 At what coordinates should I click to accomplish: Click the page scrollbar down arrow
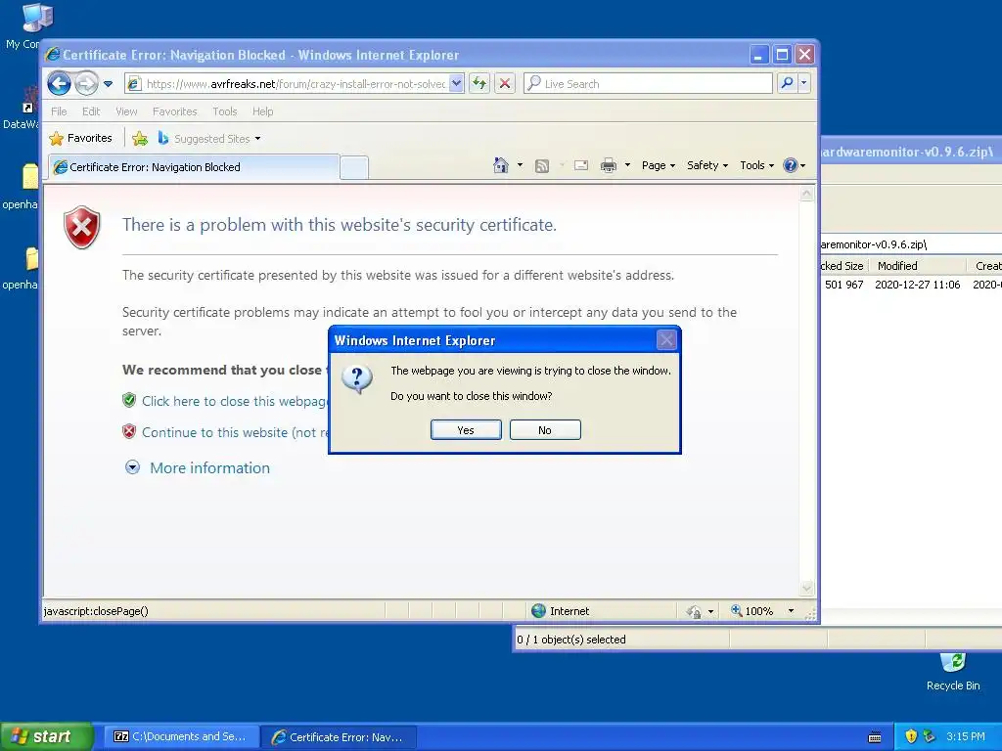[807, 588]
